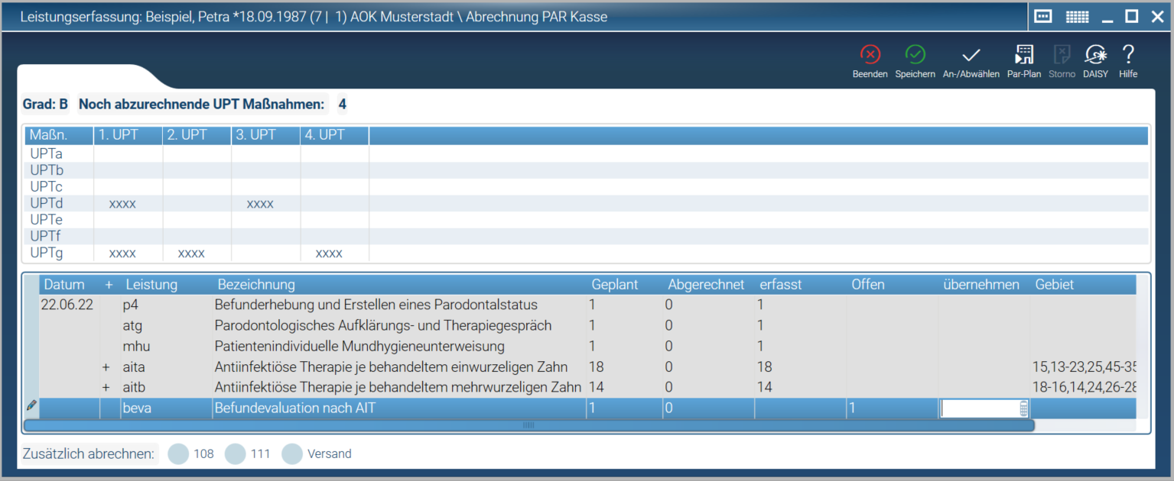The height and width of the screenshot is (481, 1174).
Task: Enable the 108 additional billing option
Action: tap(178, 454)
